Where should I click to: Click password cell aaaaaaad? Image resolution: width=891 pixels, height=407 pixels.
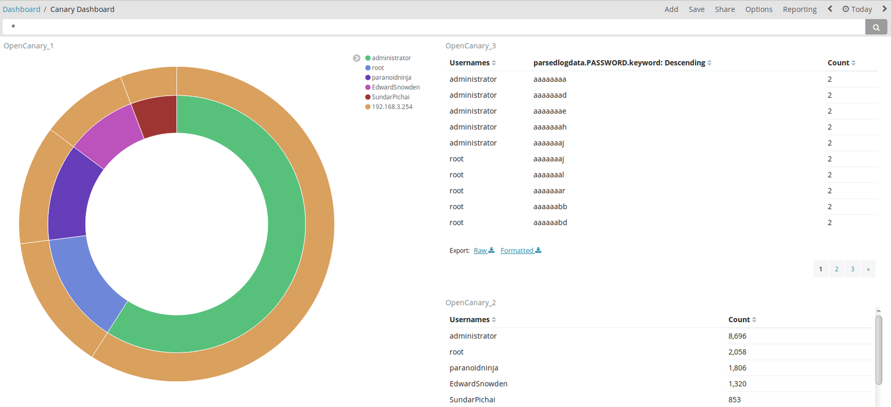550,95
